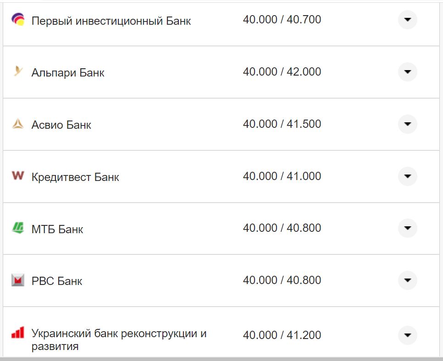The height and width of the screenshot is (361, 443).
Task: Open the РВС Банк dropdown arrow
Action: [x=407, y=280]
